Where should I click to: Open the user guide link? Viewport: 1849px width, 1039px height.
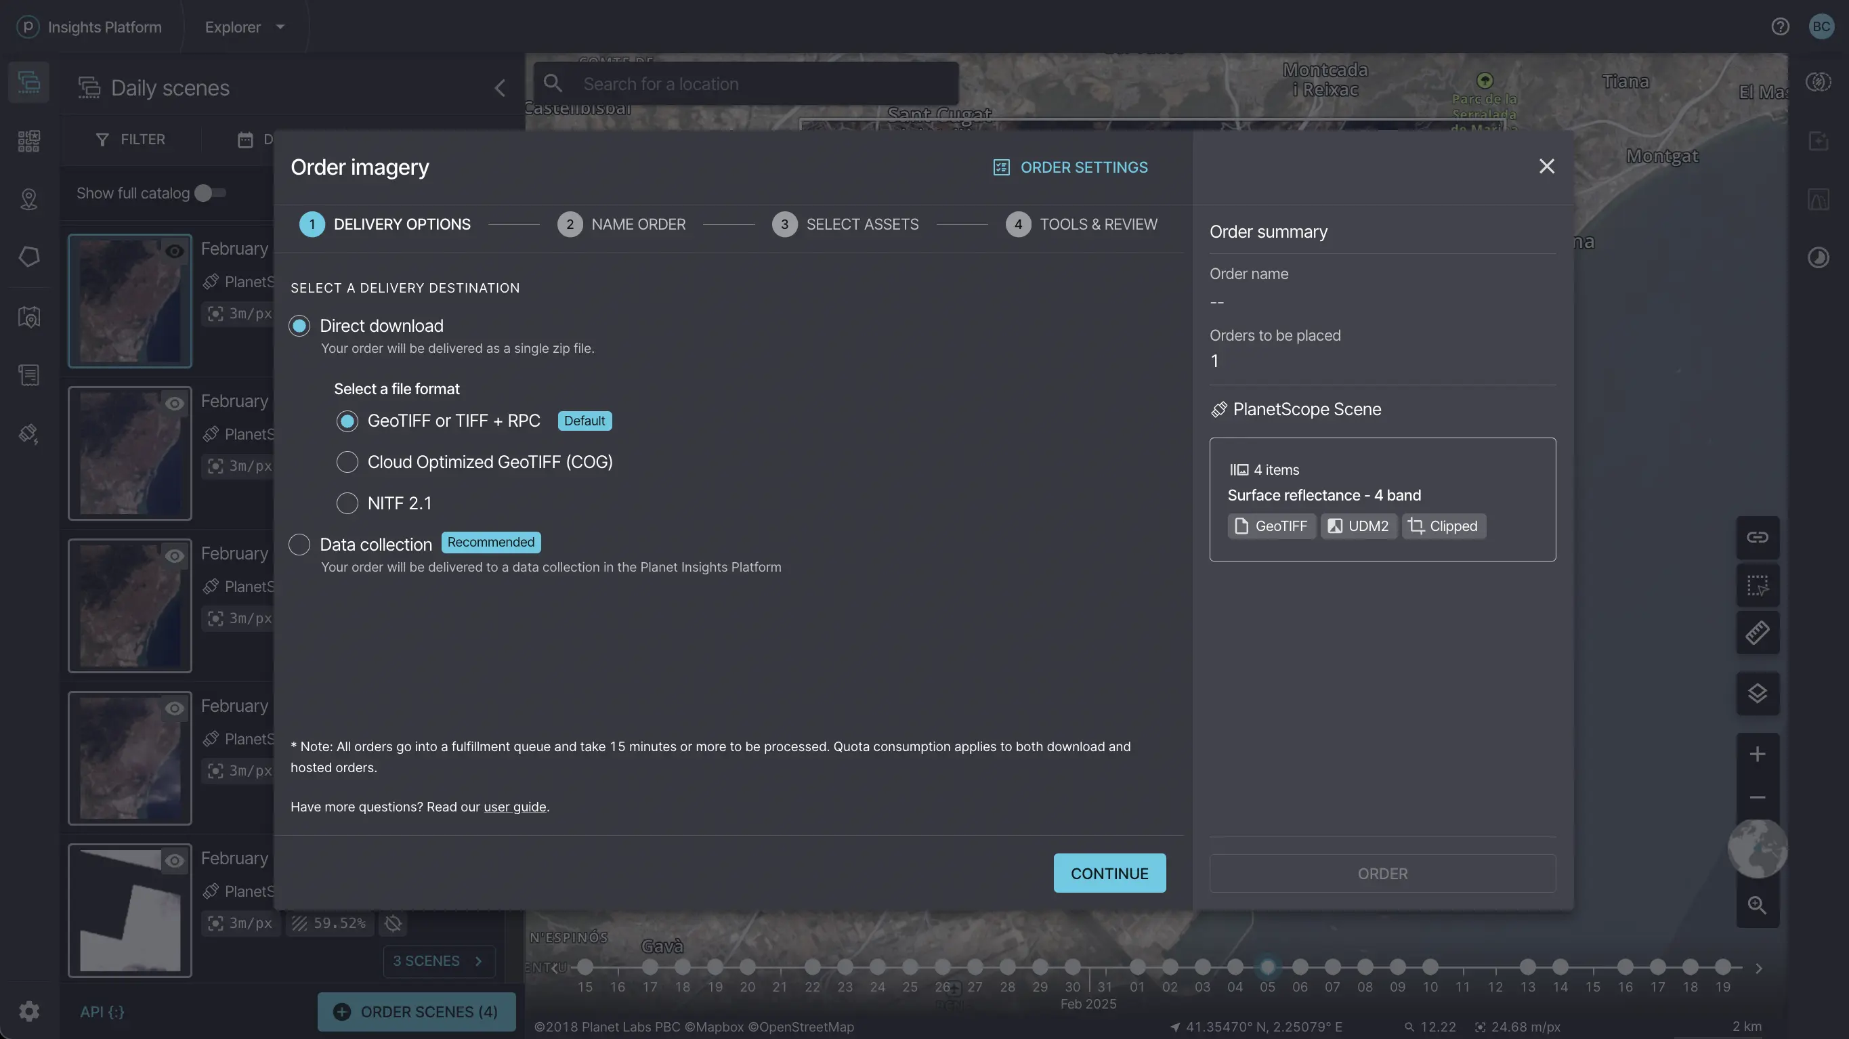coord(515,807)
